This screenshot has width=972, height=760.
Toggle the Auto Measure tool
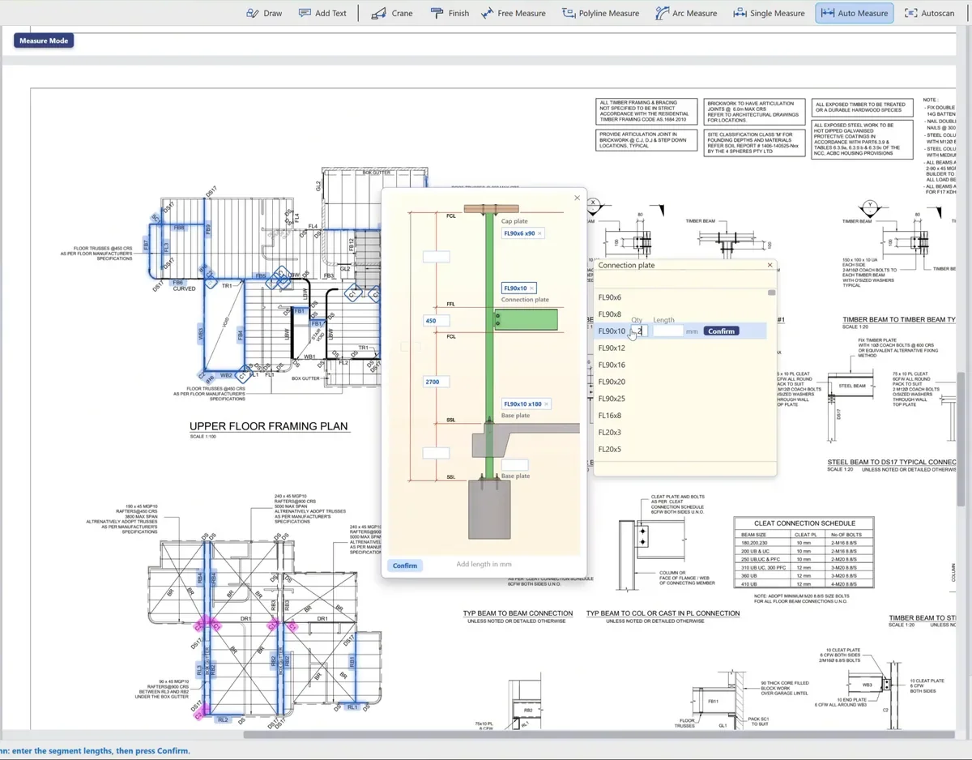(855, 13)
